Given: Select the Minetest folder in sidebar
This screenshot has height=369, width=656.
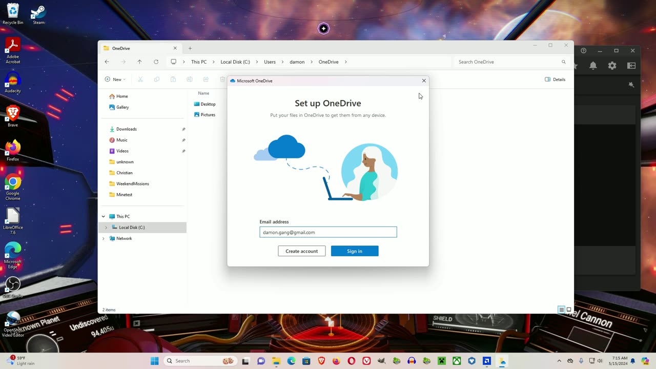Looking at the screenshot, I should pyautogui.click(x=124, y=195).
